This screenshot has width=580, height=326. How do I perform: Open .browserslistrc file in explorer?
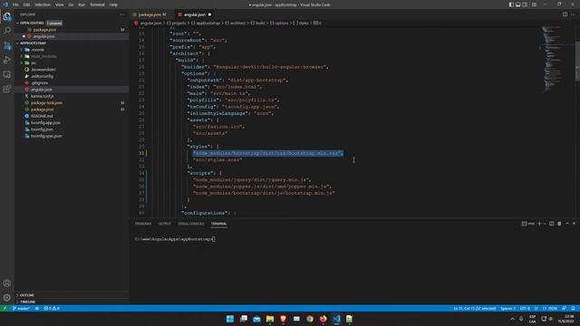(43, 70)
